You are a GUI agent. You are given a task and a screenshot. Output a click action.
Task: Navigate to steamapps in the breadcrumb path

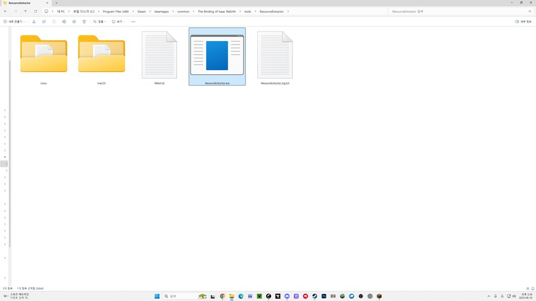[161, 11]
